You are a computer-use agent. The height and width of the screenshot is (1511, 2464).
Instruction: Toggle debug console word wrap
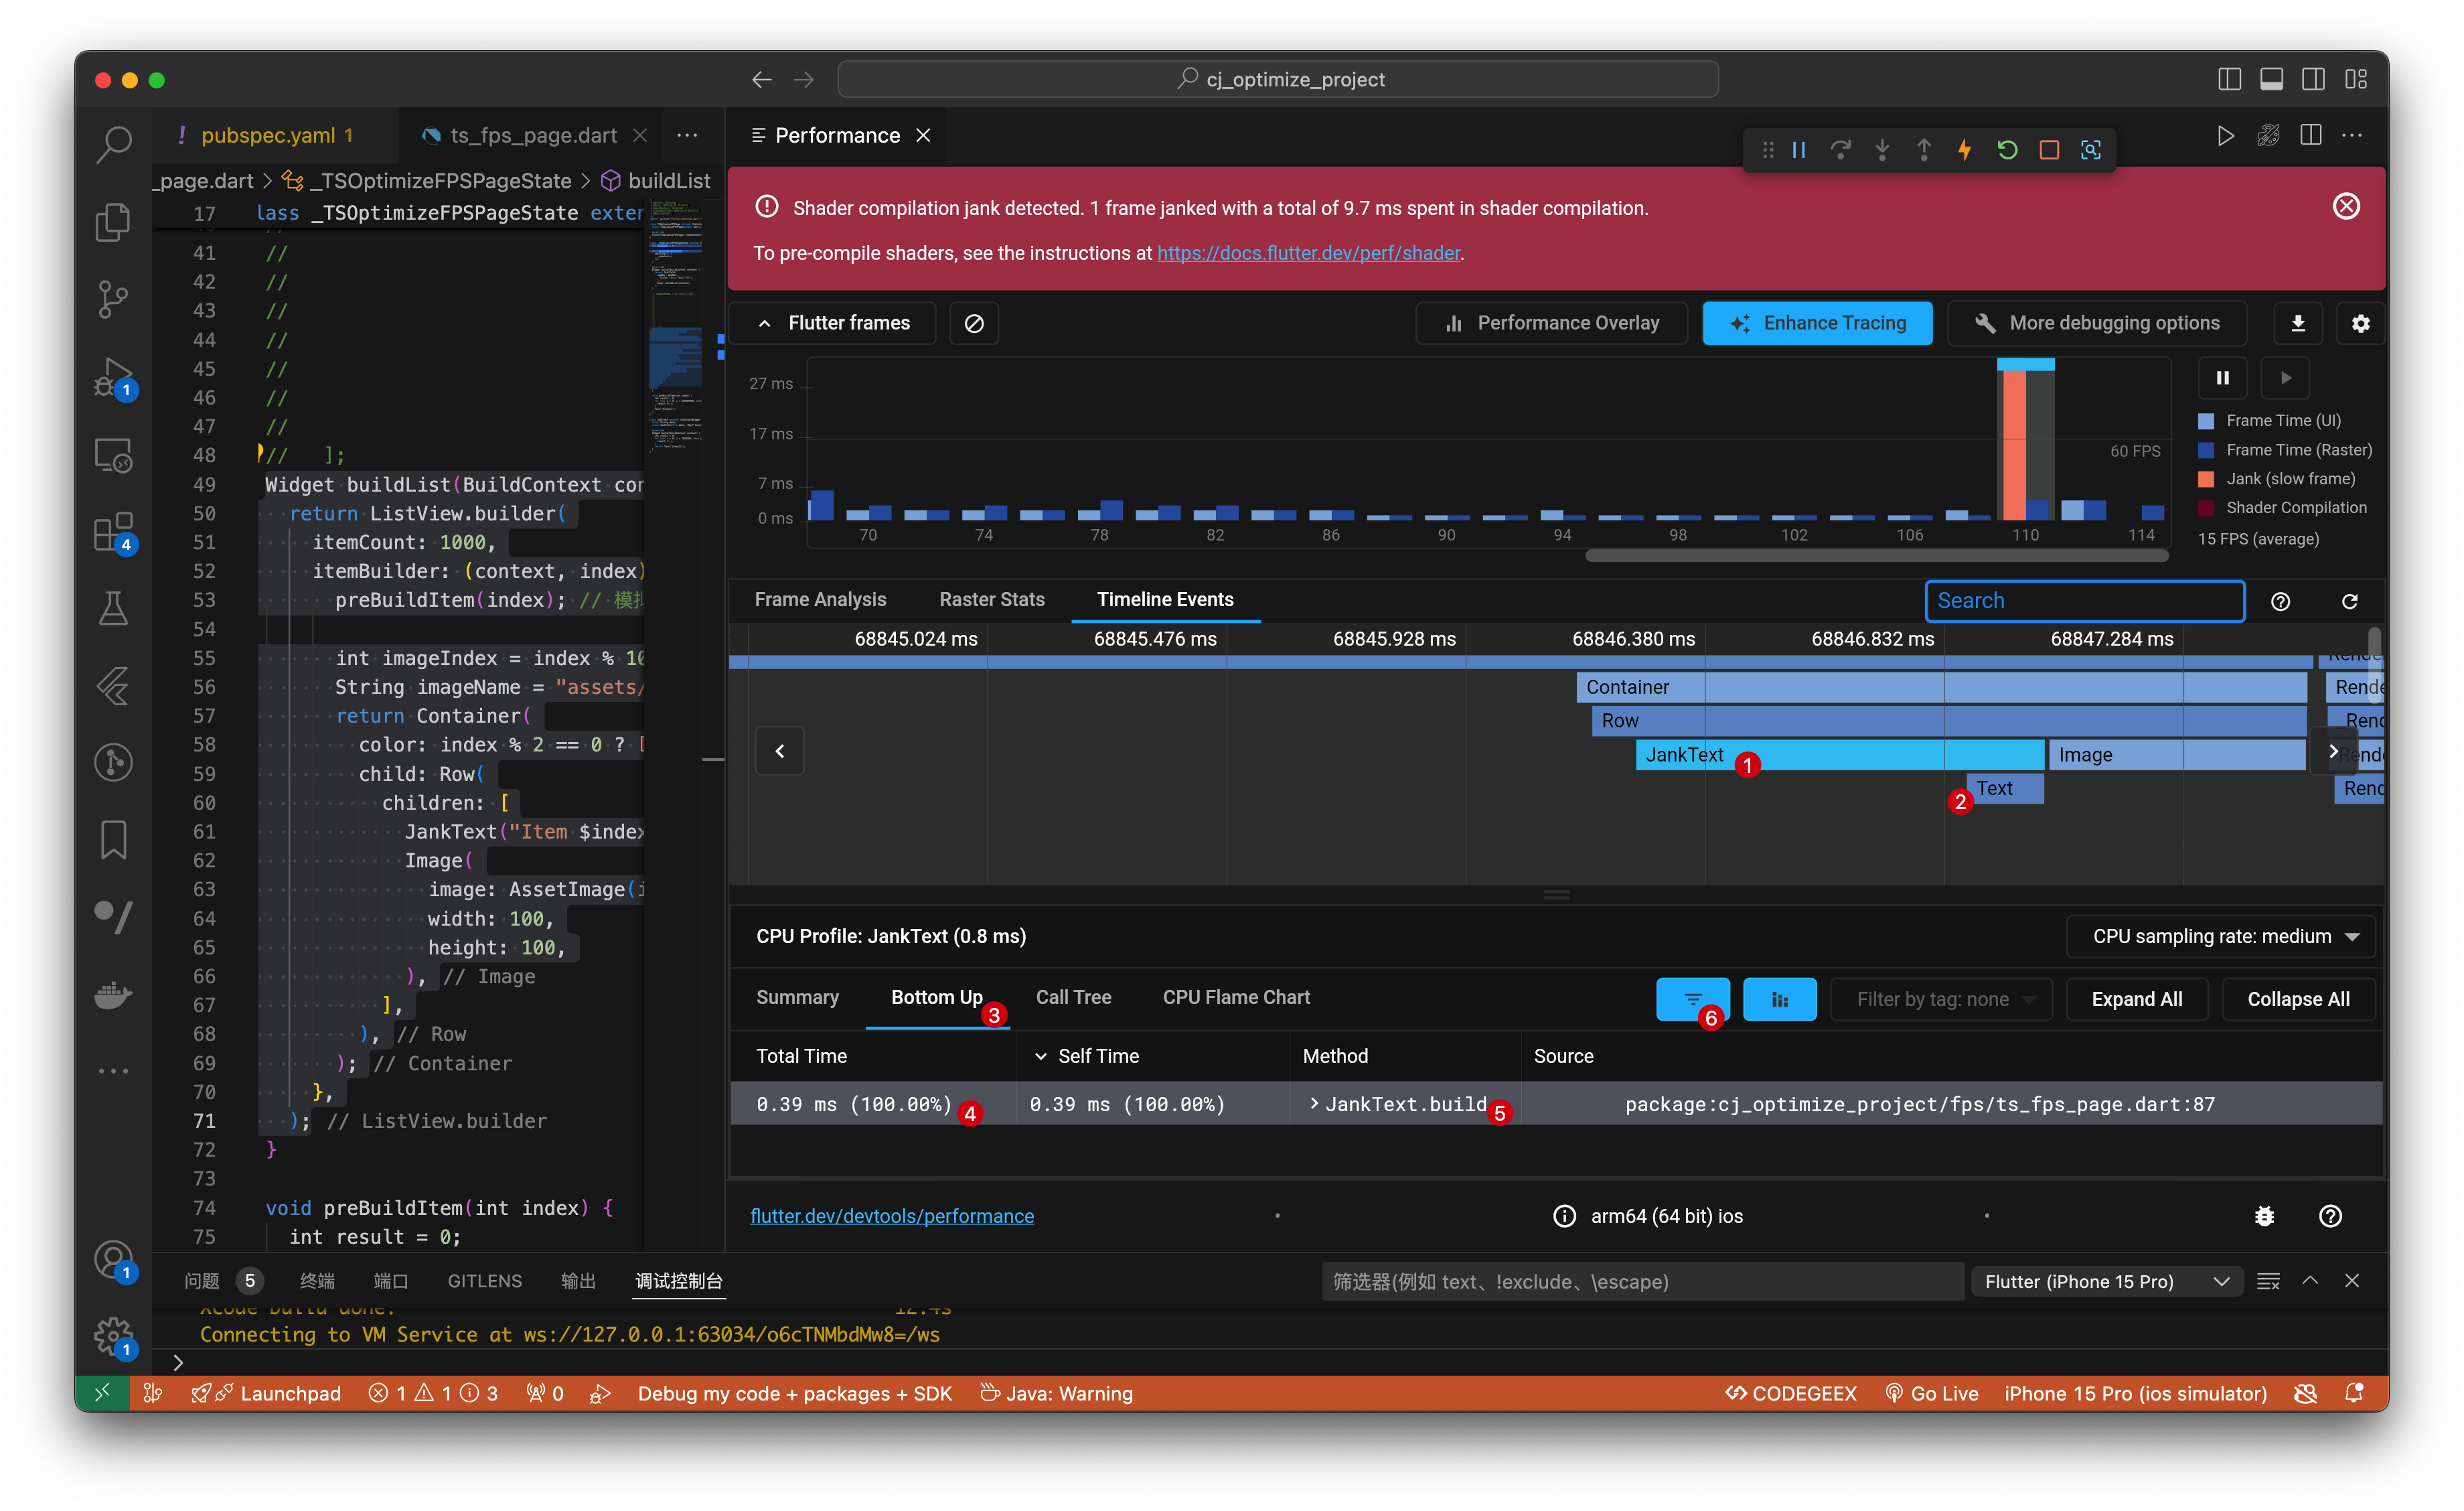point(2268,1281)
